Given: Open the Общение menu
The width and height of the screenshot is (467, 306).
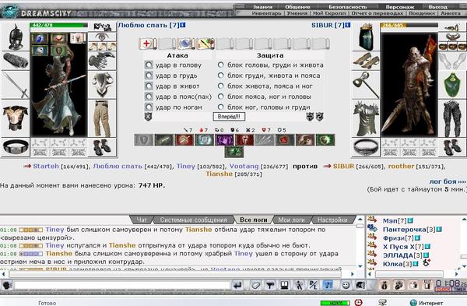Looking at the screenshot, I should tap(297, 6).
